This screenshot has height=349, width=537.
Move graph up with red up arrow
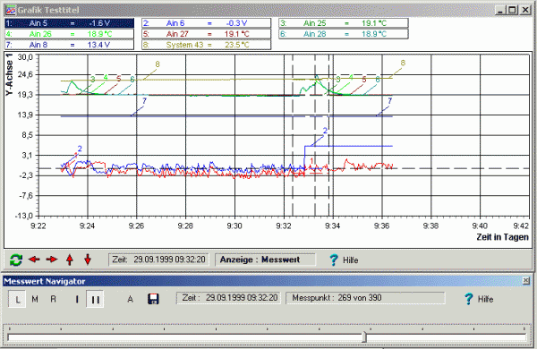pyautogui.click(x=70, y=260)
